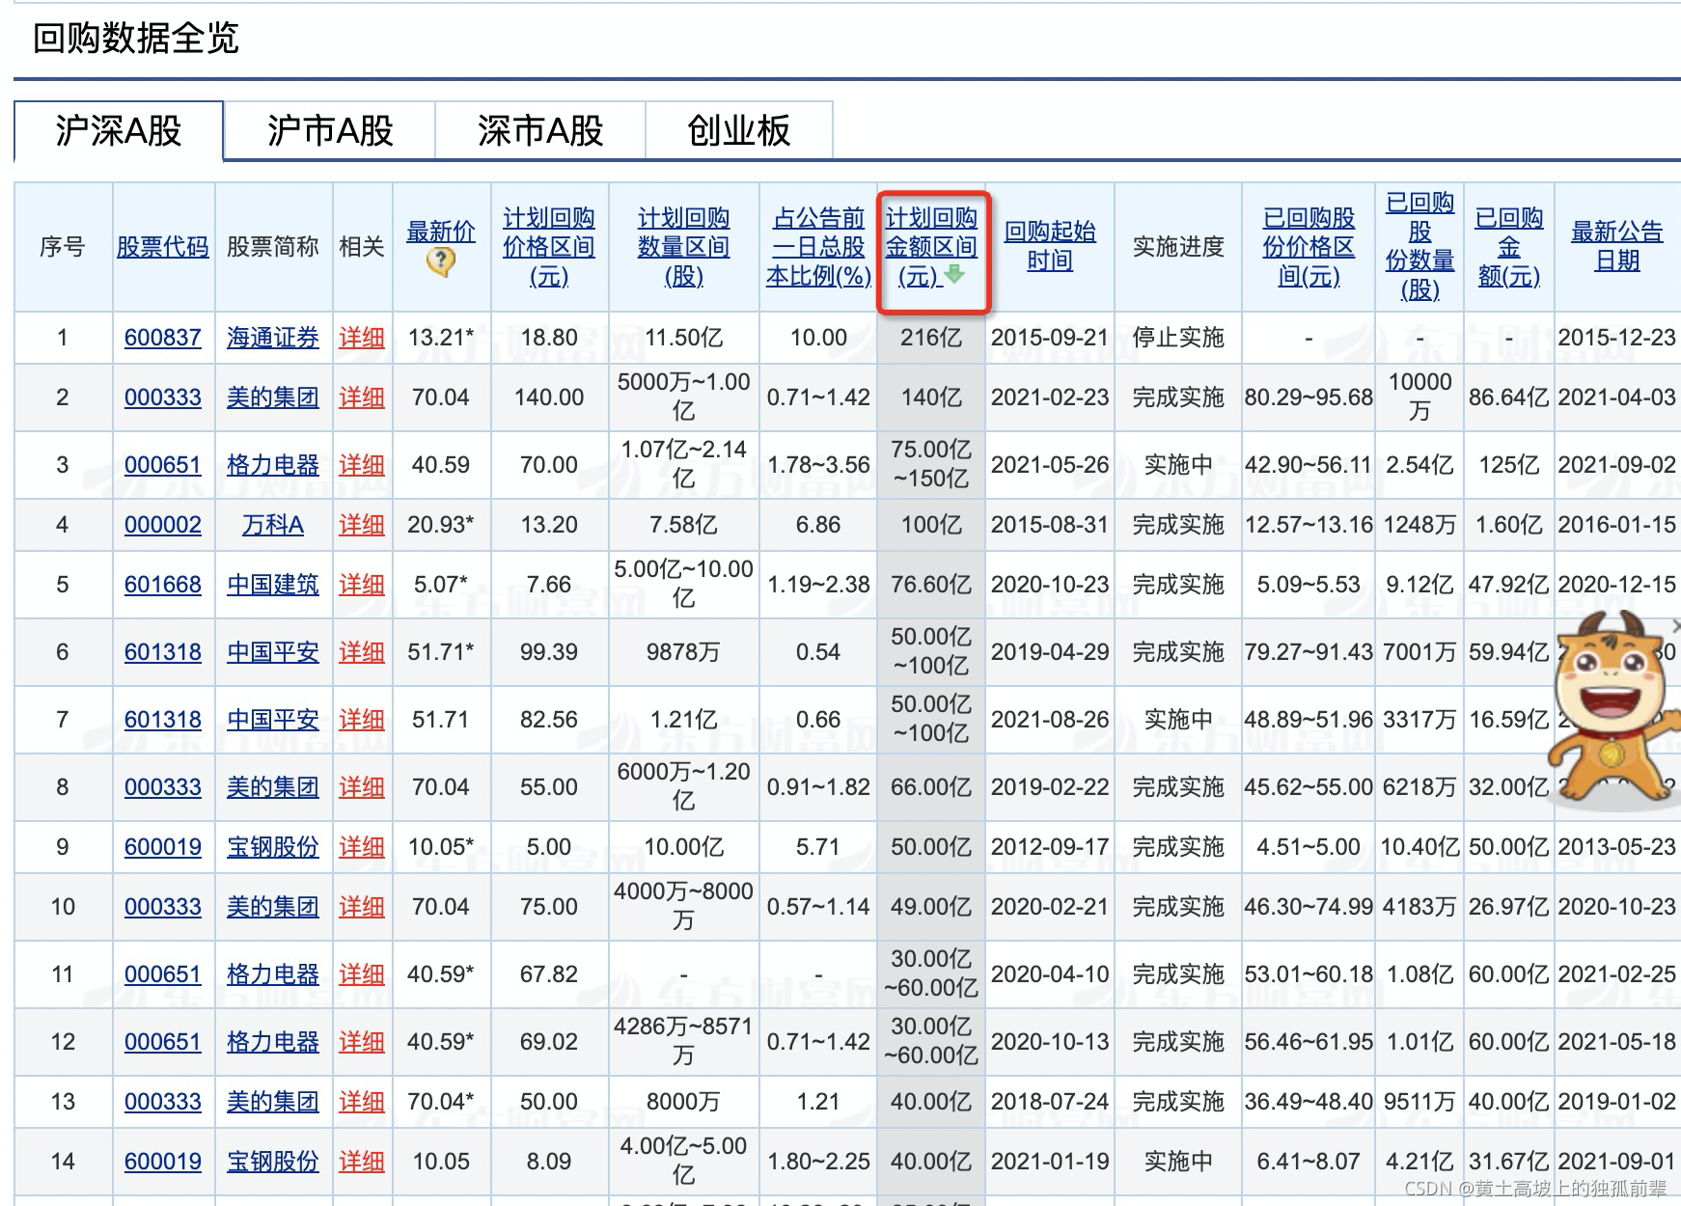Sort by 占公告前一日总股本比例 header
This screenshot has height=1206, width=1681.
point(817,247)
